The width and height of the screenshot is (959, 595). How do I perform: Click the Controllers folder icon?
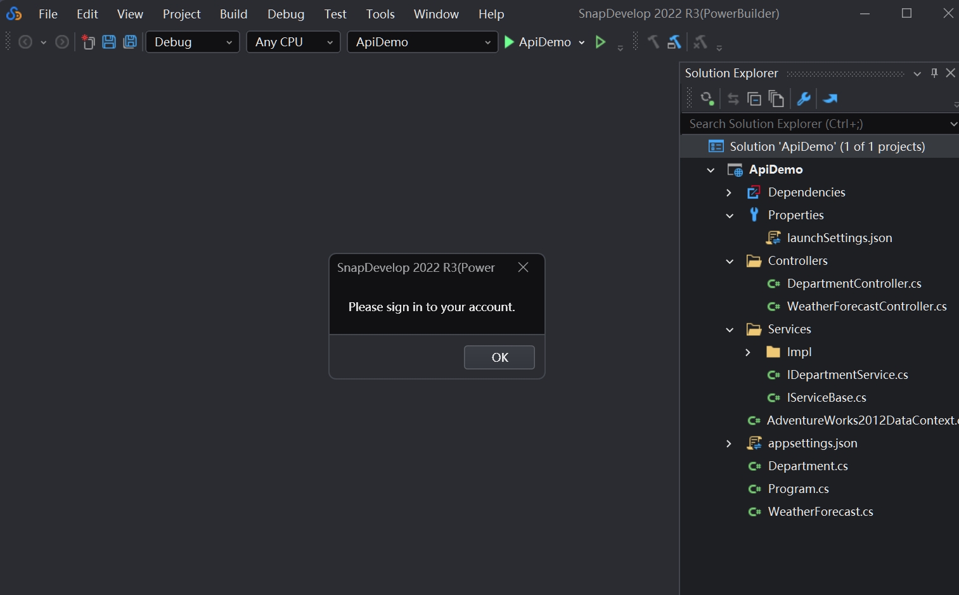click(x=754, y=260)
